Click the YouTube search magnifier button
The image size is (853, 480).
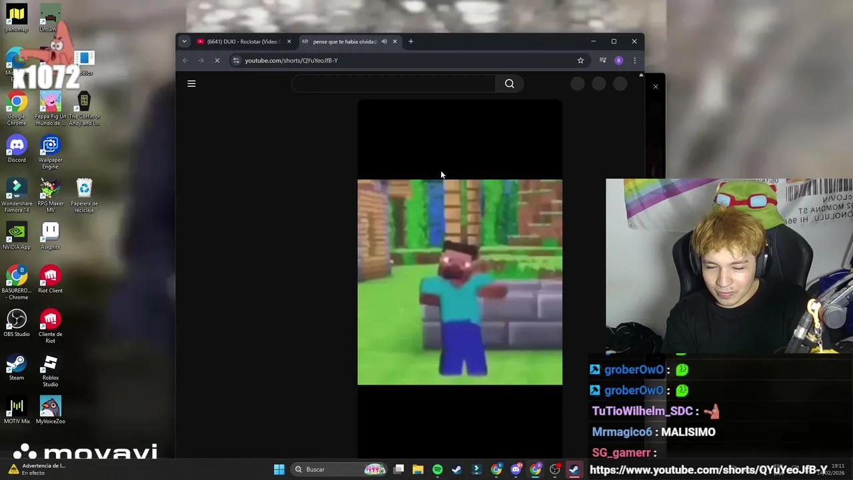tap(509, 83)
